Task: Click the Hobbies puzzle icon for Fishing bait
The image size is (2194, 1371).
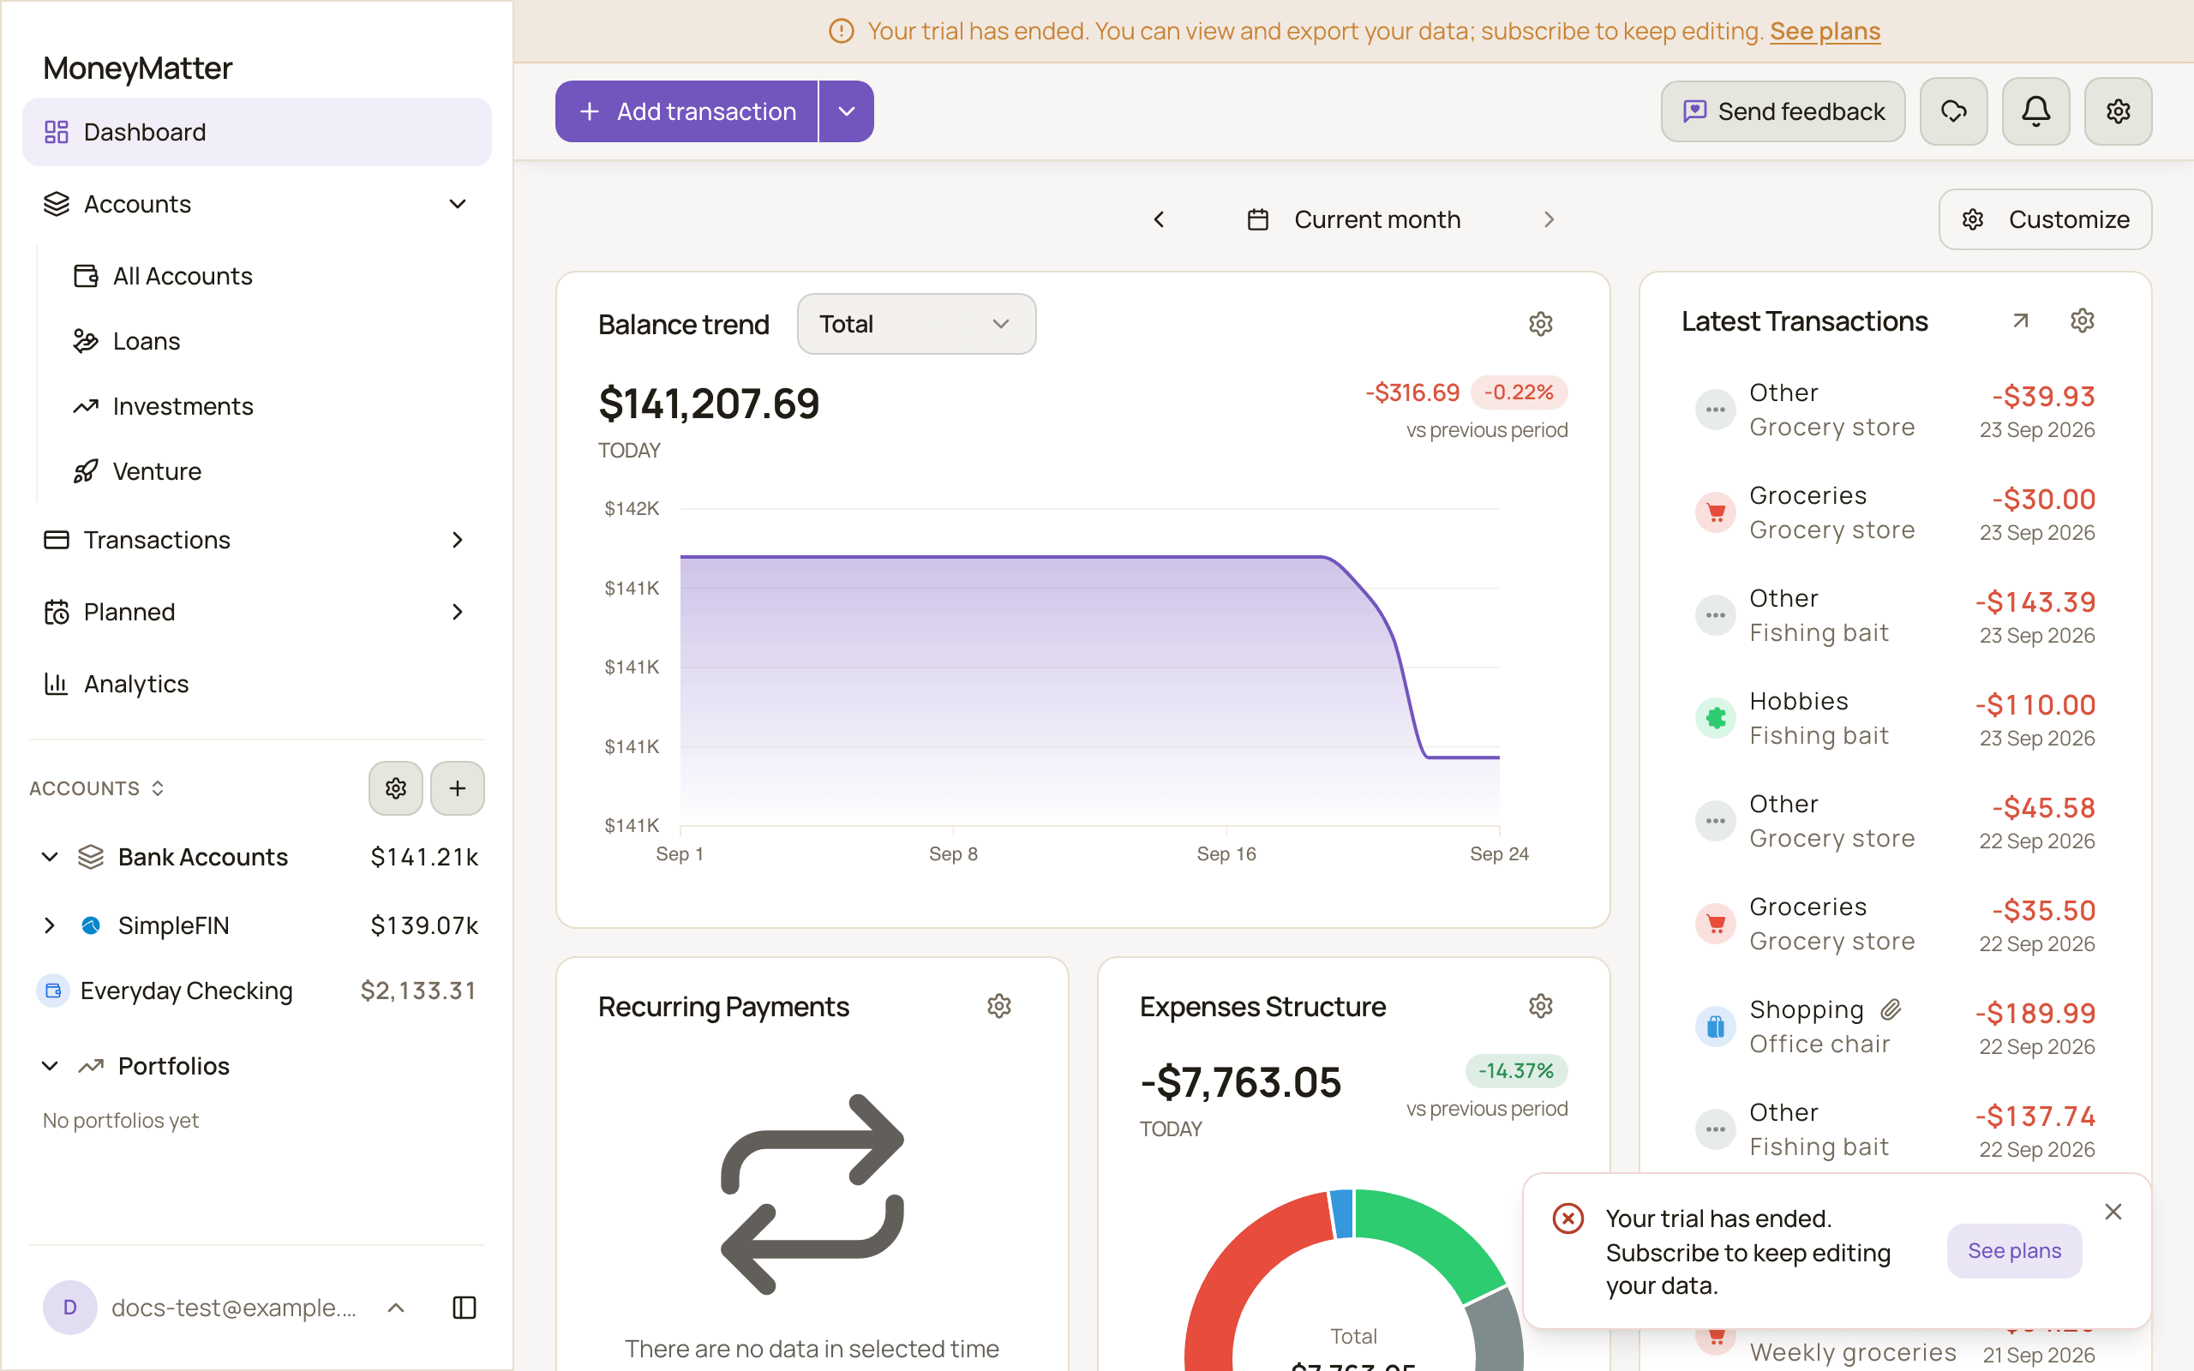Action: [1715, 718]
